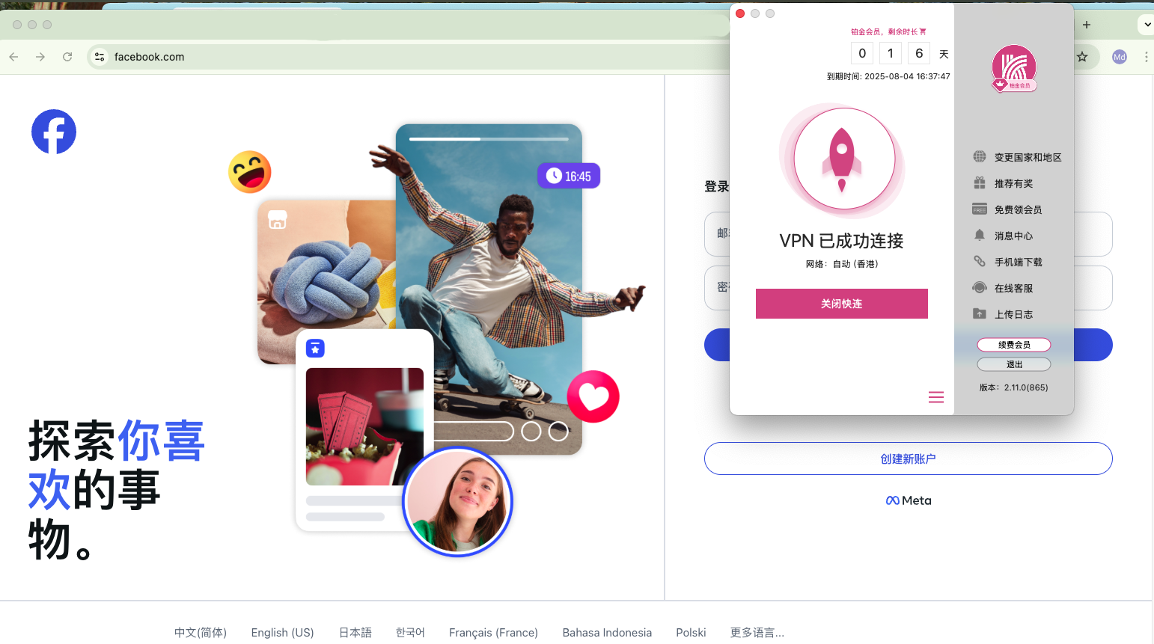Click the link icon for 手机端下载

point(979,261)
